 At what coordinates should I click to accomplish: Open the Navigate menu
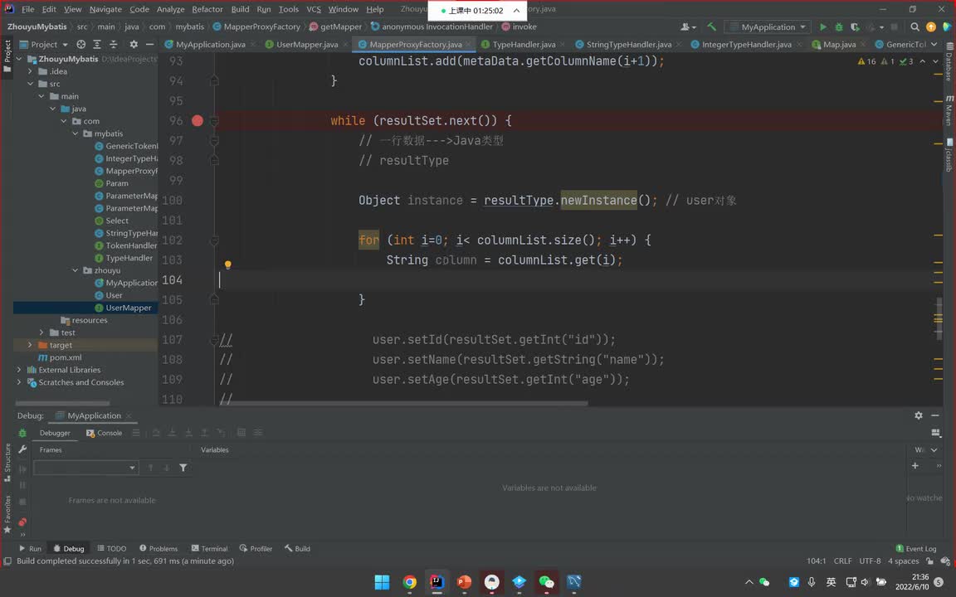coord(105,9)
